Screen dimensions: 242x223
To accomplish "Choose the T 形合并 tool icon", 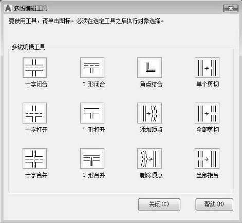I will tap(92, 158).
